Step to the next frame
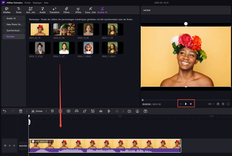The image size is (232, 156). pos(191,104)
